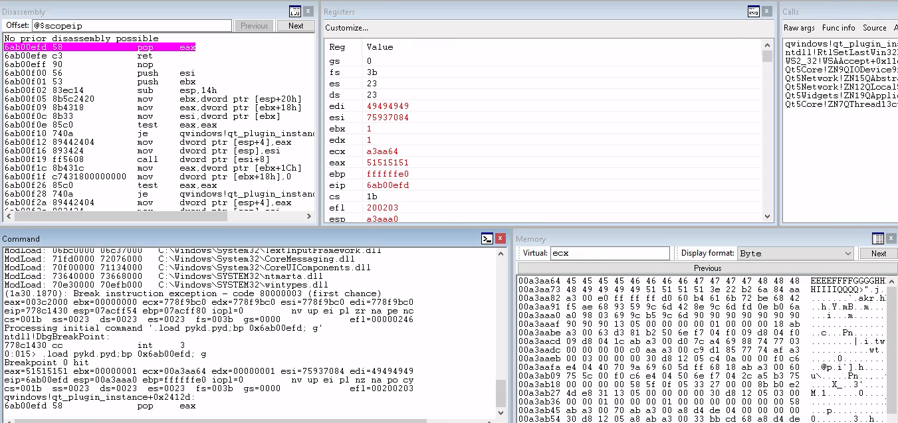Click Next button in Memory panel
The image size is (898, 423).
point(878,253)
